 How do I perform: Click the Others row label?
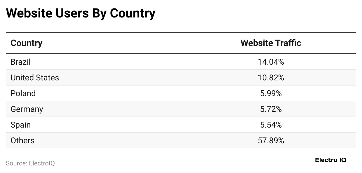22,140
